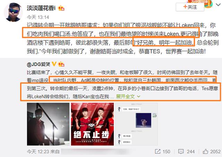The width and height of the screenshot is (222, 157).
Task: Click the 今天 13:14 post timestamp
Action: [38, 17]
